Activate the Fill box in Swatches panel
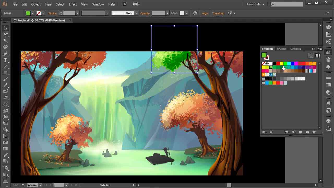This screenshot has width=334, height=188. pos(264,55)
